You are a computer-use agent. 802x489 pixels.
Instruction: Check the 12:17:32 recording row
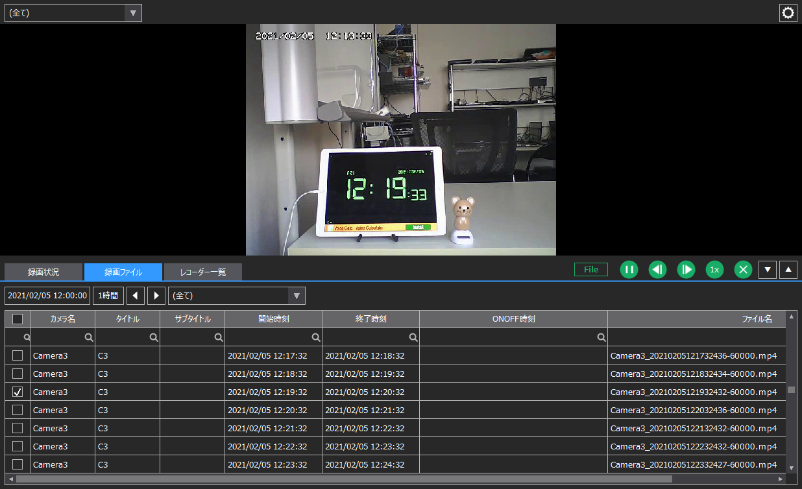click(x=18, y=355)
